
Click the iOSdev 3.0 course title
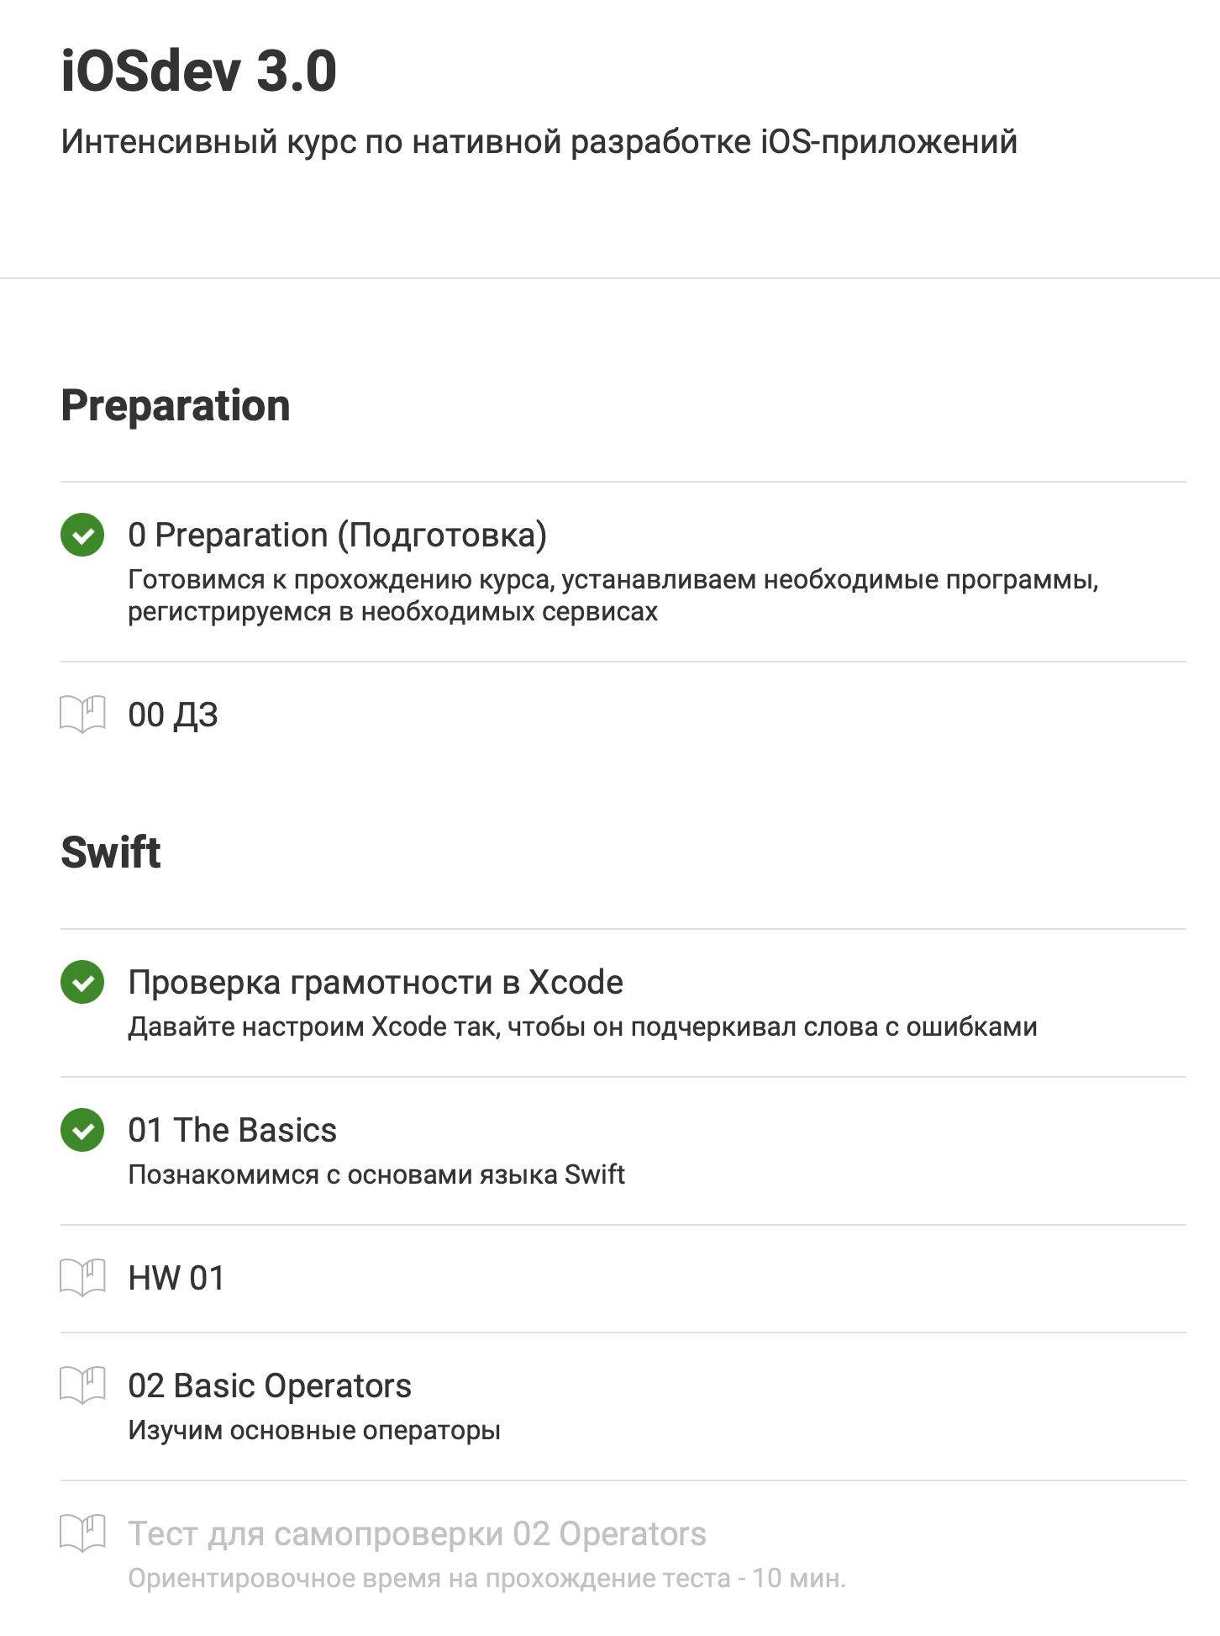pos(199,71)
